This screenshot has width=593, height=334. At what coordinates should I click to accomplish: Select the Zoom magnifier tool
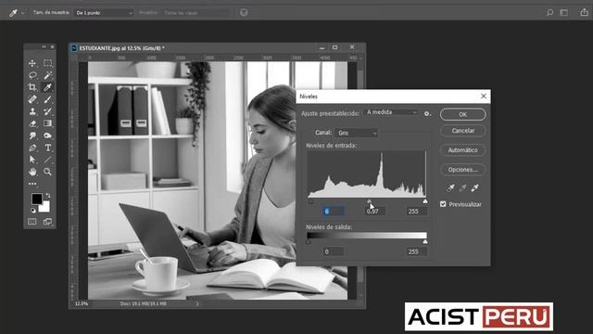47,172
